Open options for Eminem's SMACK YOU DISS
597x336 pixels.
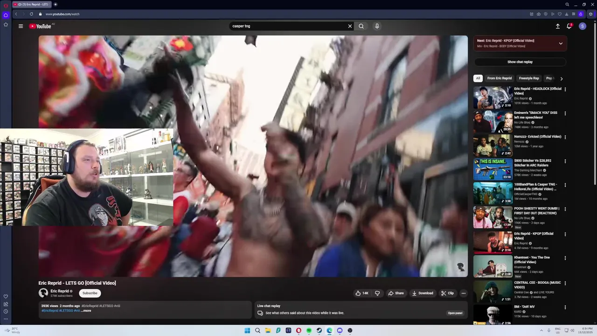[565, 113]
